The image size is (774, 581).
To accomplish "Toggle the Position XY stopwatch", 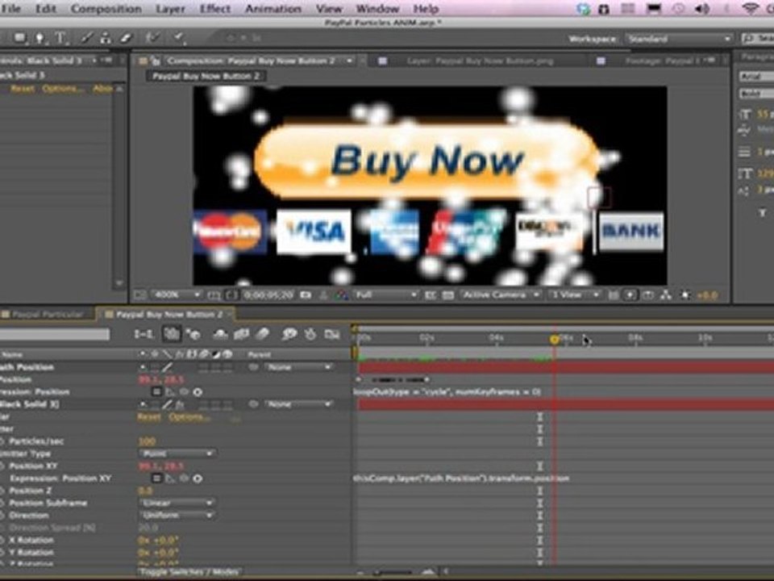I will [x=2, y=466].
